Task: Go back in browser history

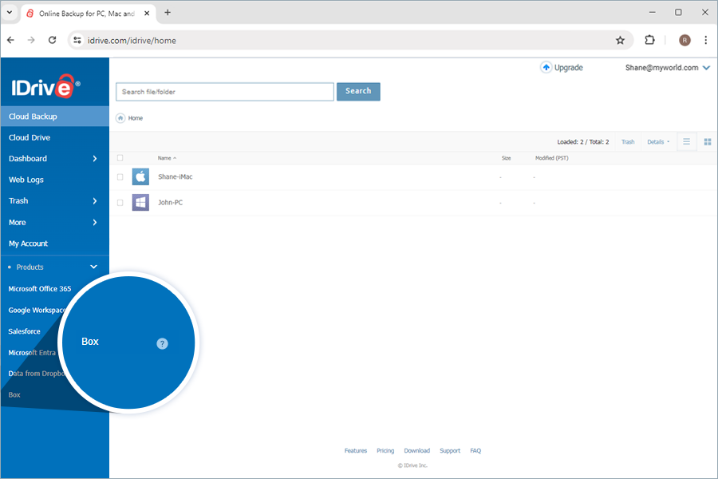Action: (10, 41)
